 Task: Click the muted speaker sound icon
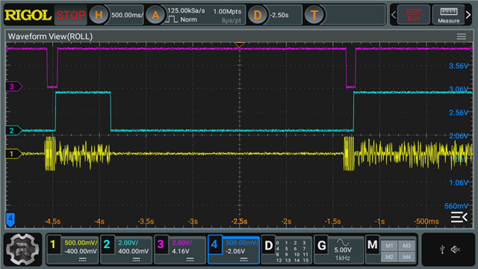pyautogui.click(x=456, y=250)
